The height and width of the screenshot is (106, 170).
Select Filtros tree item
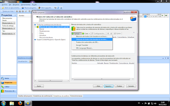point(41,33)
